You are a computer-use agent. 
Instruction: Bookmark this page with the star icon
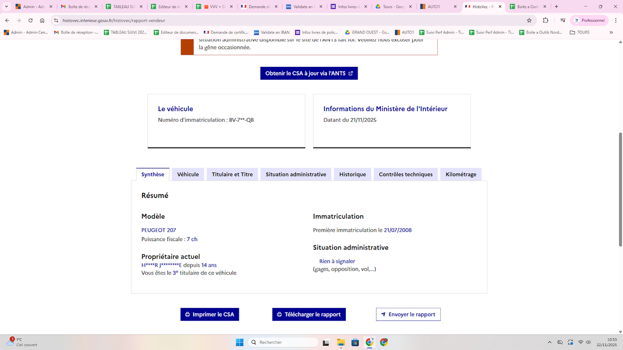pos(529,20)
